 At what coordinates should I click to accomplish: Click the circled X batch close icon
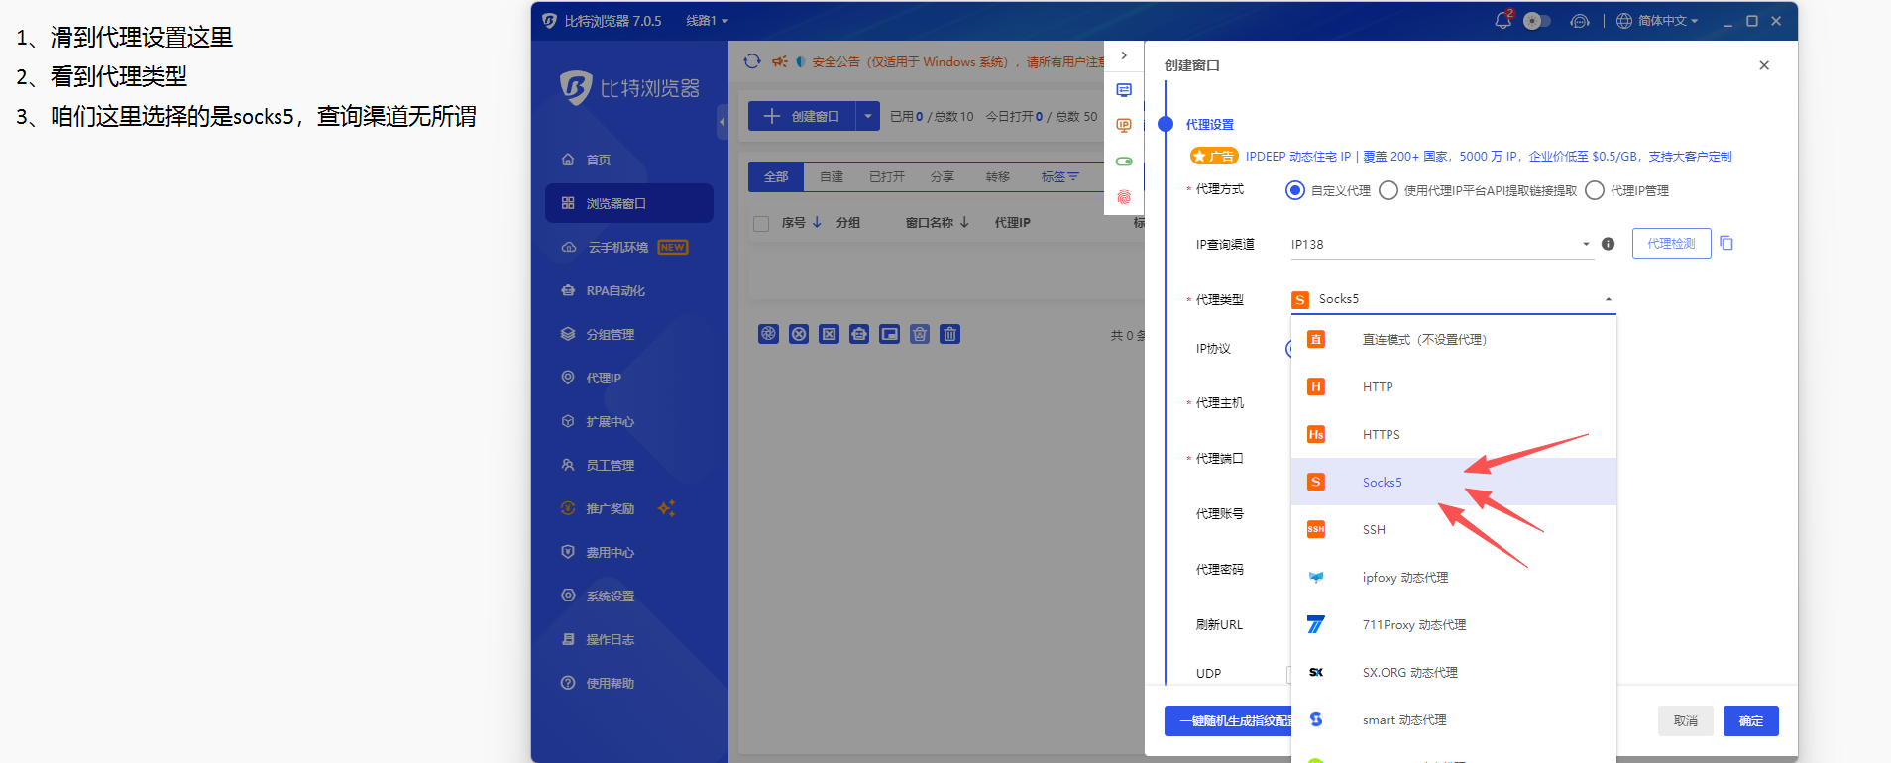[799, 334]
